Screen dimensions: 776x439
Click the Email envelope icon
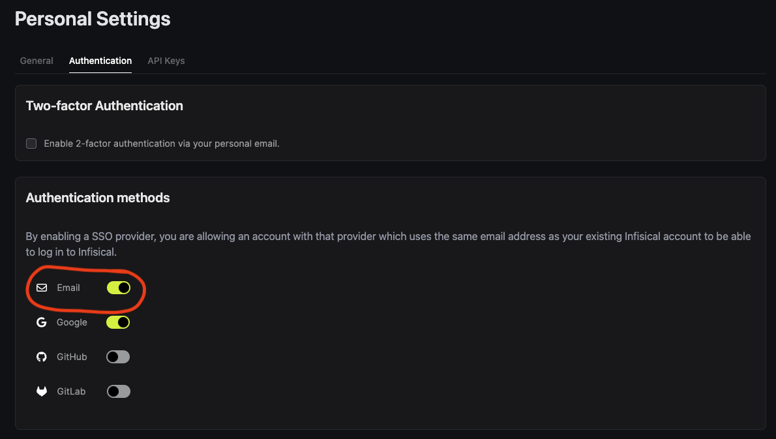click(x=42, y=288)
